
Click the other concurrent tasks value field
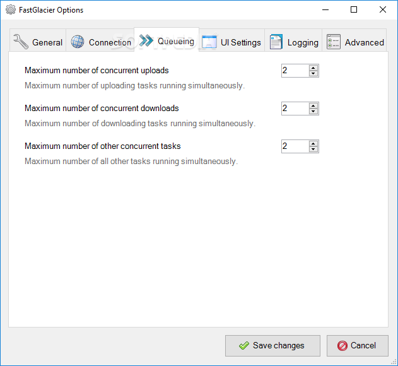tap(295, 146)
